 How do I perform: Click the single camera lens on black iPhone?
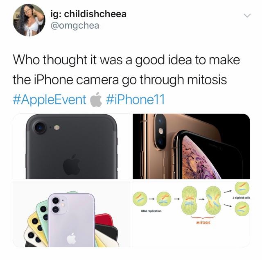pyautogui.click(x=40, y=128)
